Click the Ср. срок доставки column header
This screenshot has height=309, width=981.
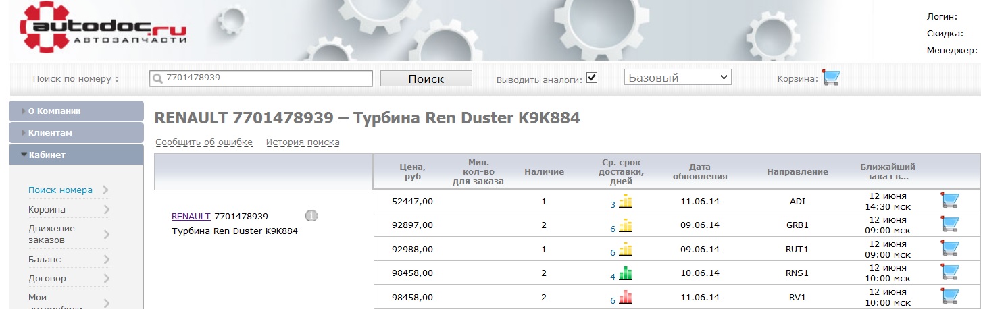tap(622, 172)
